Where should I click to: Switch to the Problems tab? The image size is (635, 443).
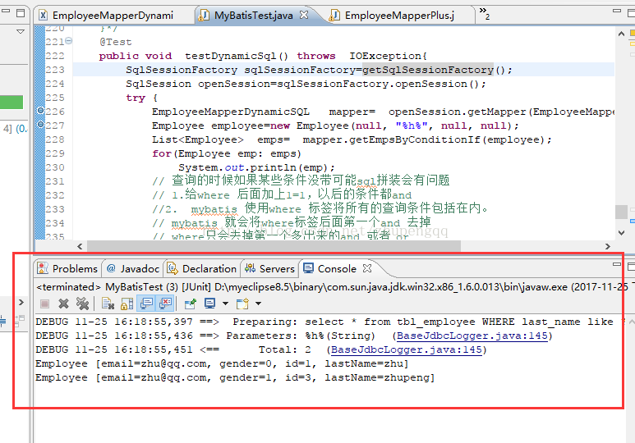click(x=67, y=268)
